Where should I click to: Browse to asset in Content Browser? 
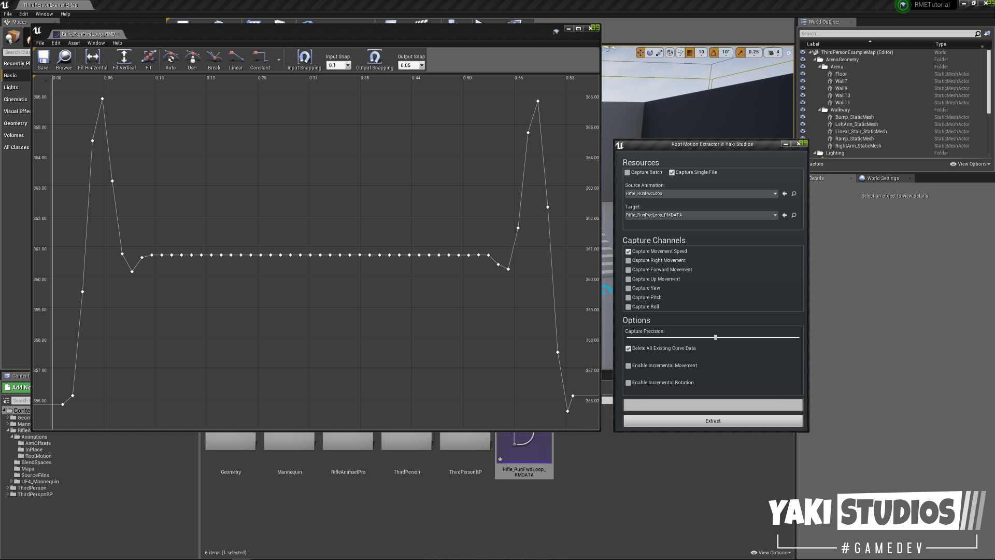[64, 60]
